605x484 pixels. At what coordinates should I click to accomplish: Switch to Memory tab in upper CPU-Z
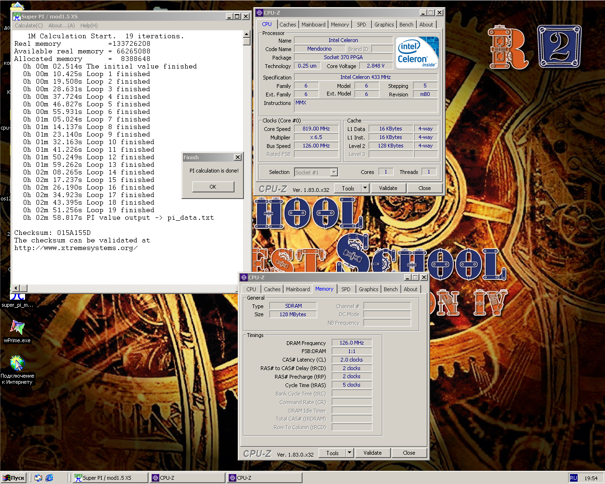[x=340, y=25]
